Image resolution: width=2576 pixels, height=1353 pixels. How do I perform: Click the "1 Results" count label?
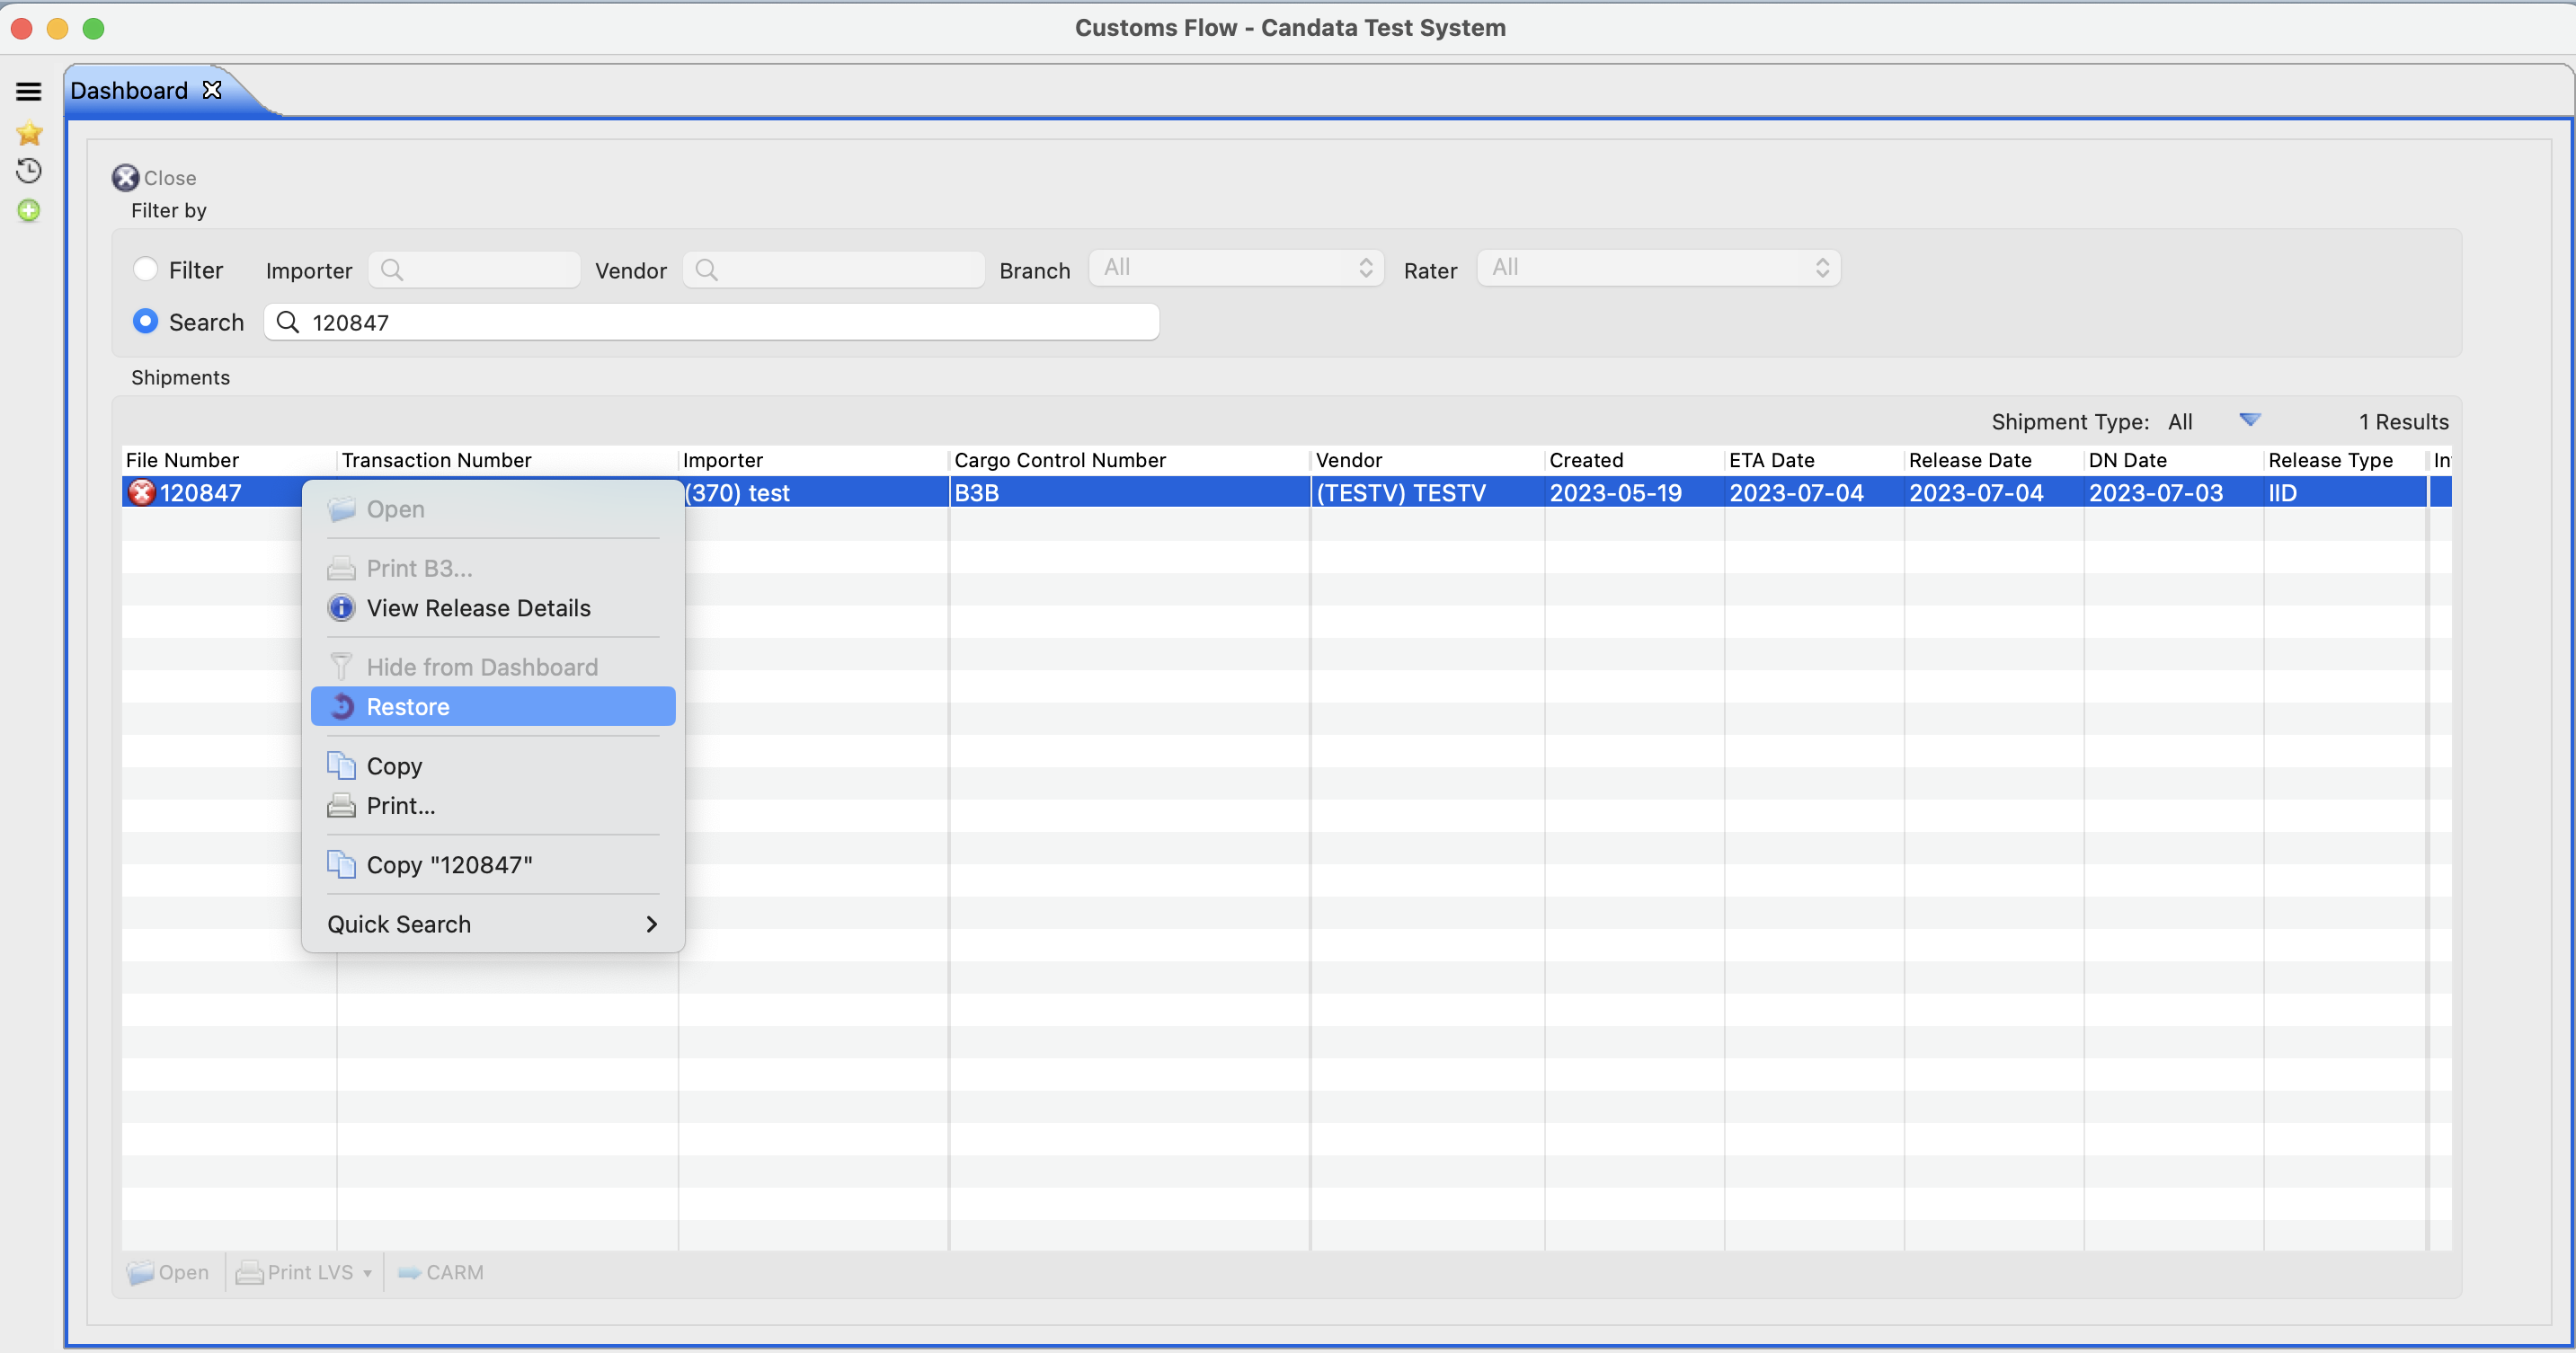[2403, 420]
